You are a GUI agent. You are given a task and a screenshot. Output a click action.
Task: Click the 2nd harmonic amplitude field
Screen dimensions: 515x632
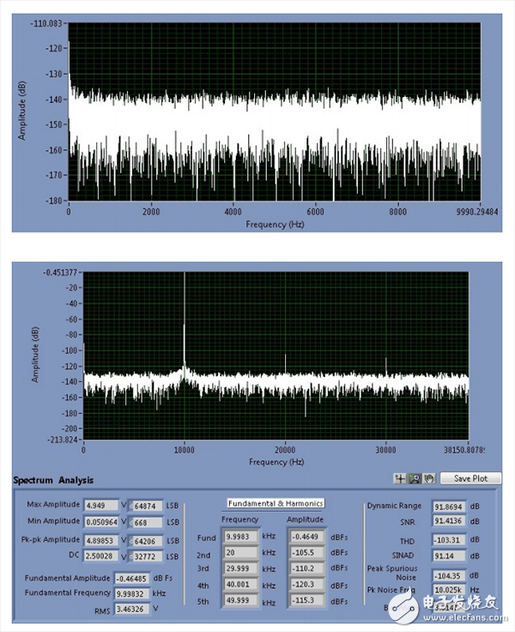tap(305, 552)
